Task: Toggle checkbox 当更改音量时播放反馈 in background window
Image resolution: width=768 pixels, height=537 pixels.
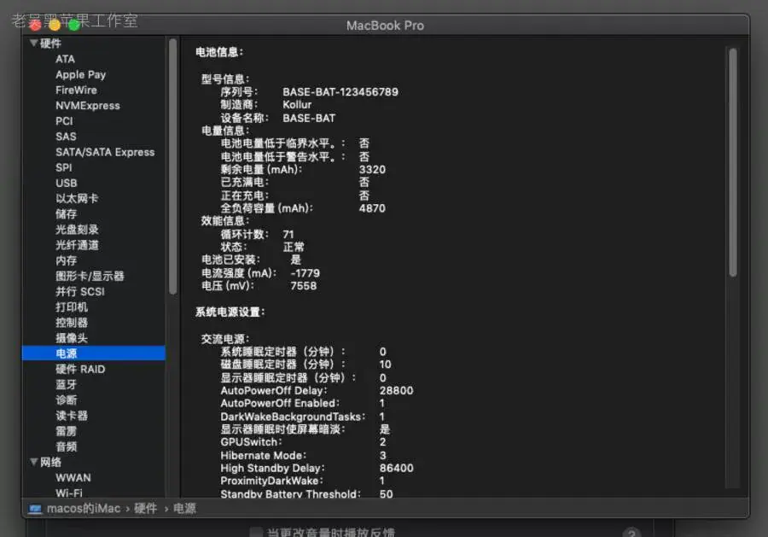Action: click(256, 533)
